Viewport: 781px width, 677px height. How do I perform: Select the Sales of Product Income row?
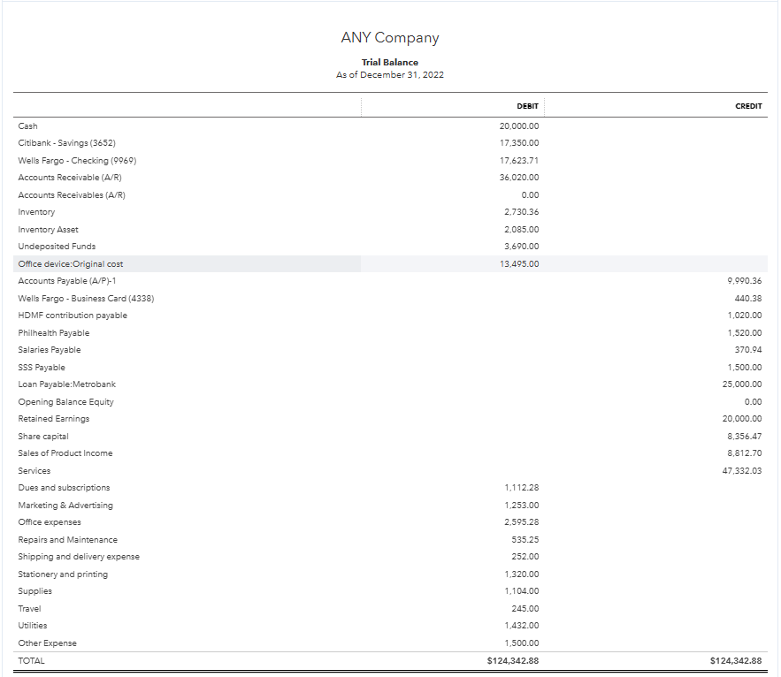(x=390, y=453)
